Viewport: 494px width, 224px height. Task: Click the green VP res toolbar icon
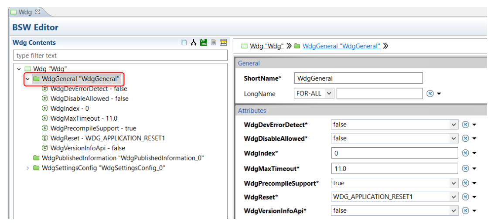[x=204, y=43]
